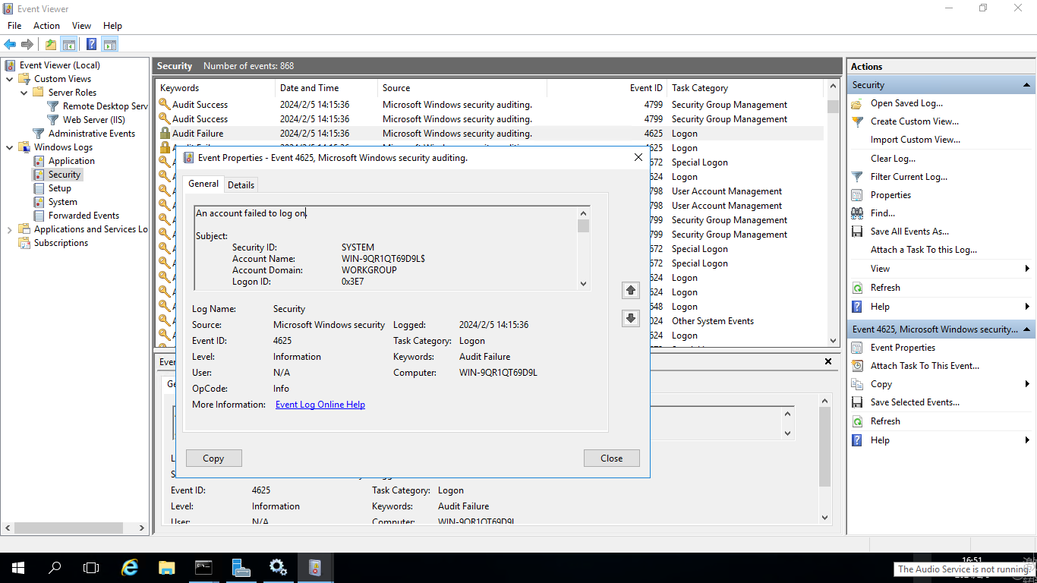Click Find action with binoculars
The image size is (1037, 583).
point(882,213)
